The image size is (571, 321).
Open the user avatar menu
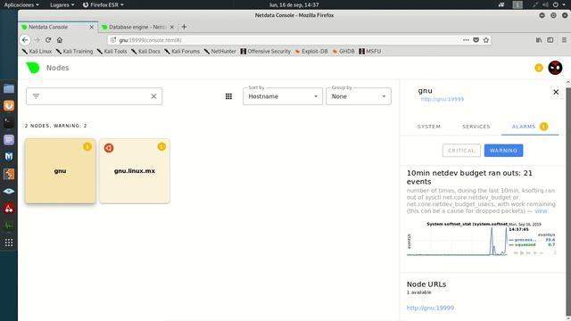pyautogui.click(x=555, y=68)
